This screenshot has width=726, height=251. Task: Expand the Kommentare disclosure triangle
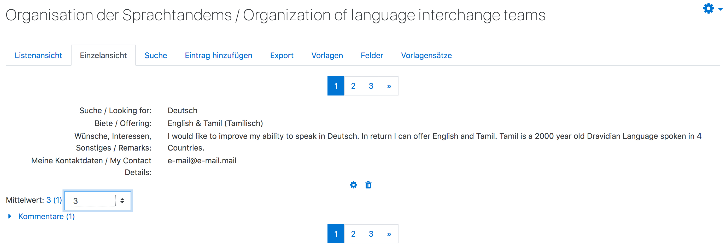pyautogui.click(x=10, y=216)
